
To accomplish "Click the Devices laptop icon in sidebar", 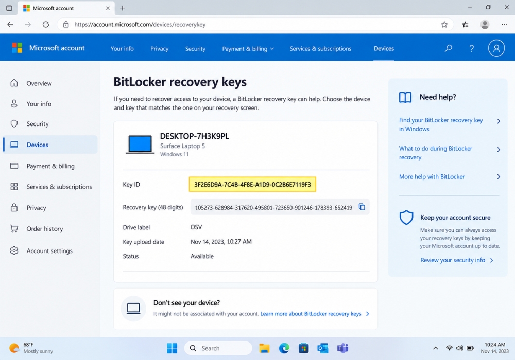I will [x=14, y=145].
